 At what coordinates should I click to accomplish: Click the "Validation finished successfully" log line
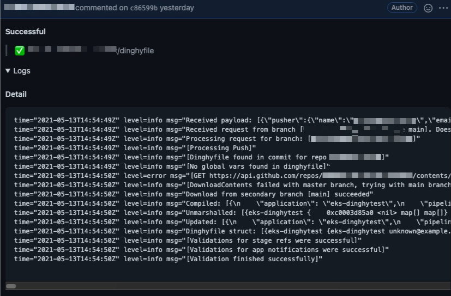tap(169, 259)
